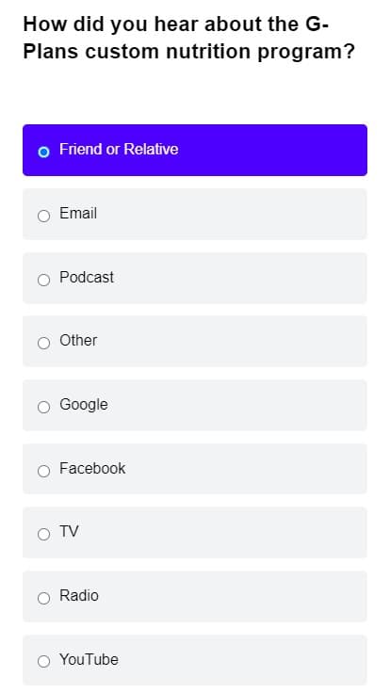
Task: Click the "Other" option label
Action: [78, 340]
